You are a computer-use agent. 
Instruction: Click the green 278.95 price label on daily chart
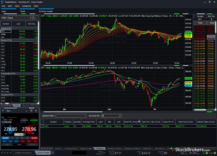pyautogui.click(x=188, y=78)
